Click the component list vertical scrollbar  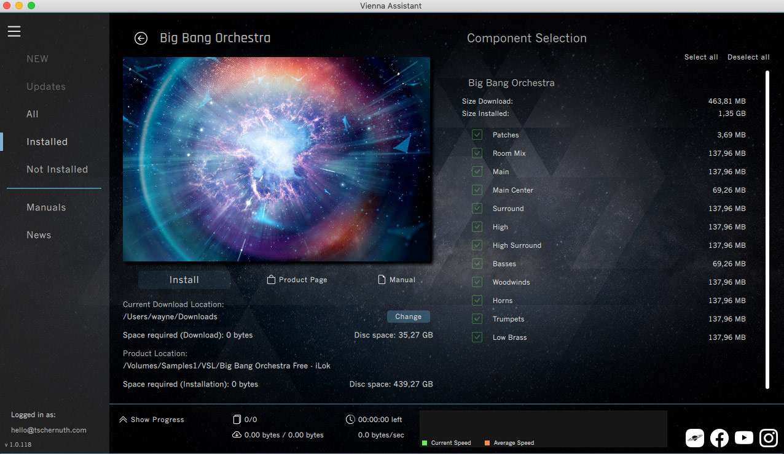click(767, 230)
